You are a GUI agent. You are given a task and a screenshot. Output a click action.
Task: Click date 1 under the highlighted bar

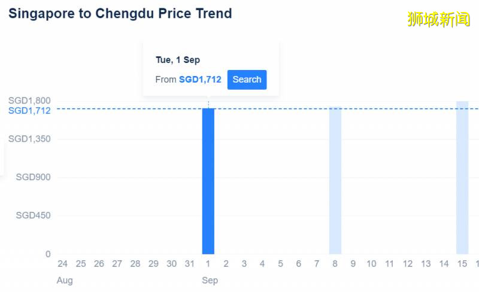tap(208, 264)
